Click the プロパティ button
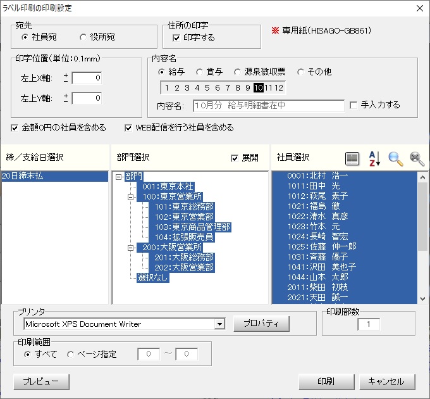This screenshot has height=399, width=430. tap(261, 324)
